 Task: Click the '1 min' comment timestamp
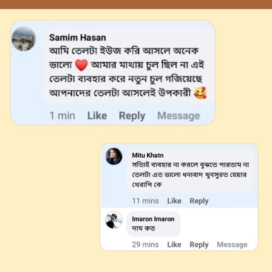62,116
